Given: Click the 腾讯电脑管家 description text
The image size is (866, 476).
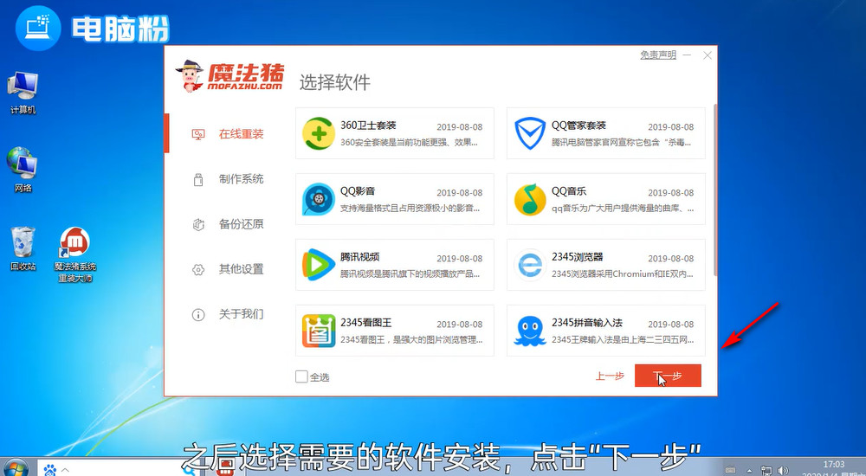Looking at the screenshot, I should pyautogui.click(x=621, y=143).
